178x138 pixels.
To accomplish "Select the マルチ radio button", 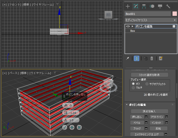I will [x=133, y=88].
